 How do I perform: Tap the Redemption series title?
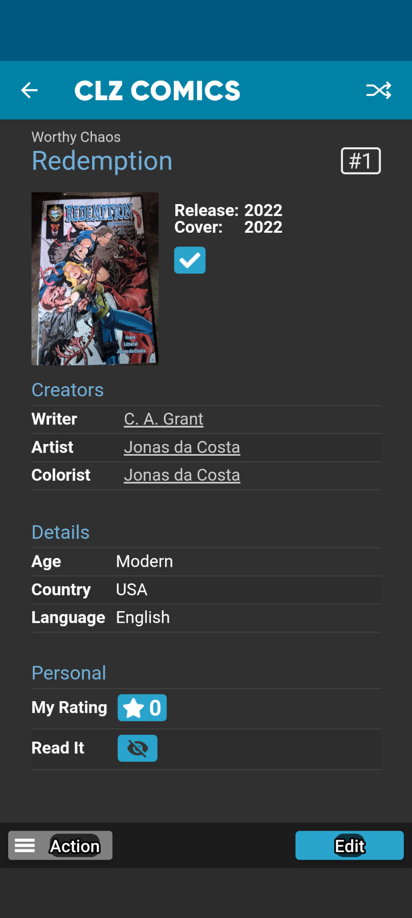pos(102,161)
